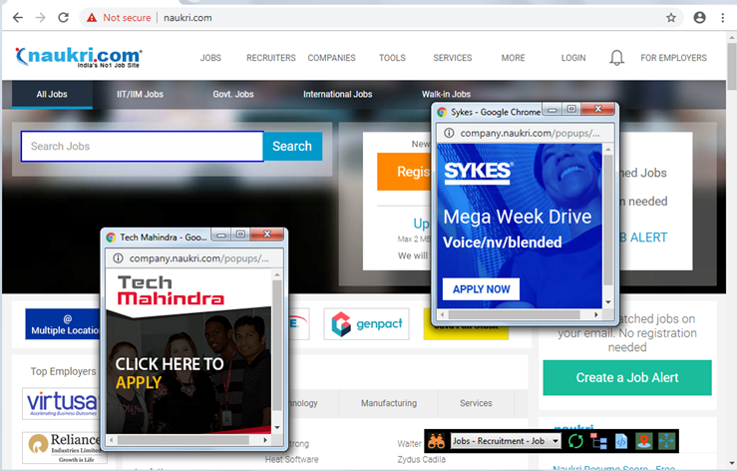
Task: Open the Chrome three-dot menu
Action: pos(722,18)
